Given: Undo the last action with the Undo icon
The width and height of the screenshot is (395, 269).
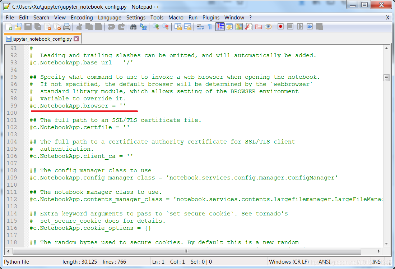Looking at the screenshot, I should [x=111, y=27].
